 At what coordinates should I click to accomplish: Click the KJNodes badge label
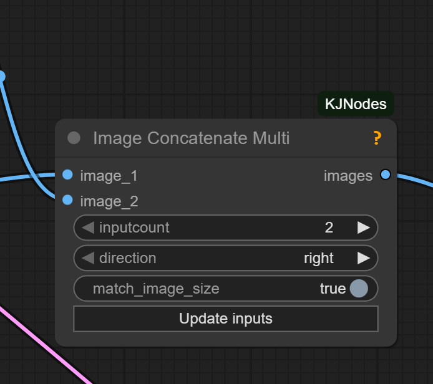[x=356, y=104]
